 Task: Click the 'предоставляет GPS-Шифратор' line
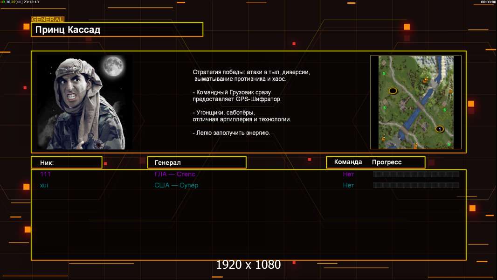click(237, 99)
